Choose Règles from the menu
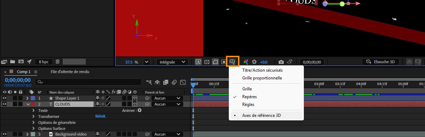Screen dimensions: 425x137 266,105
